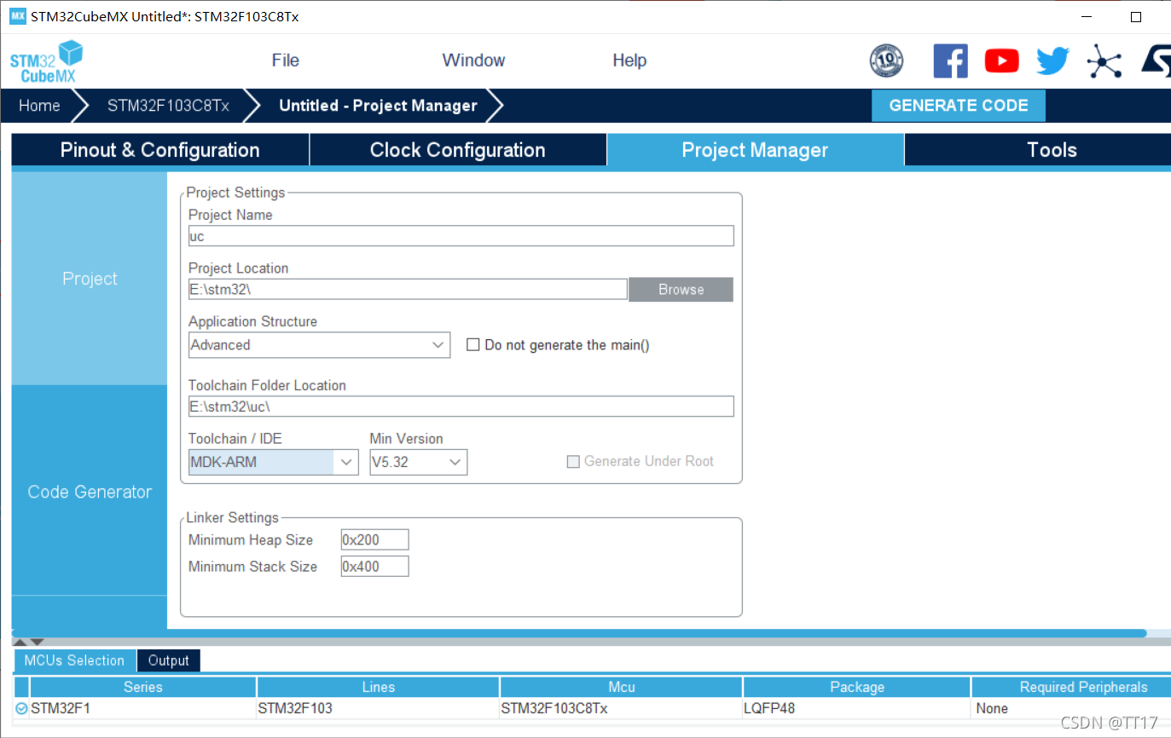This screenshot has width=1171, height=738.
Task: Select the Output bottom tab
Action: tap(168, 660)
